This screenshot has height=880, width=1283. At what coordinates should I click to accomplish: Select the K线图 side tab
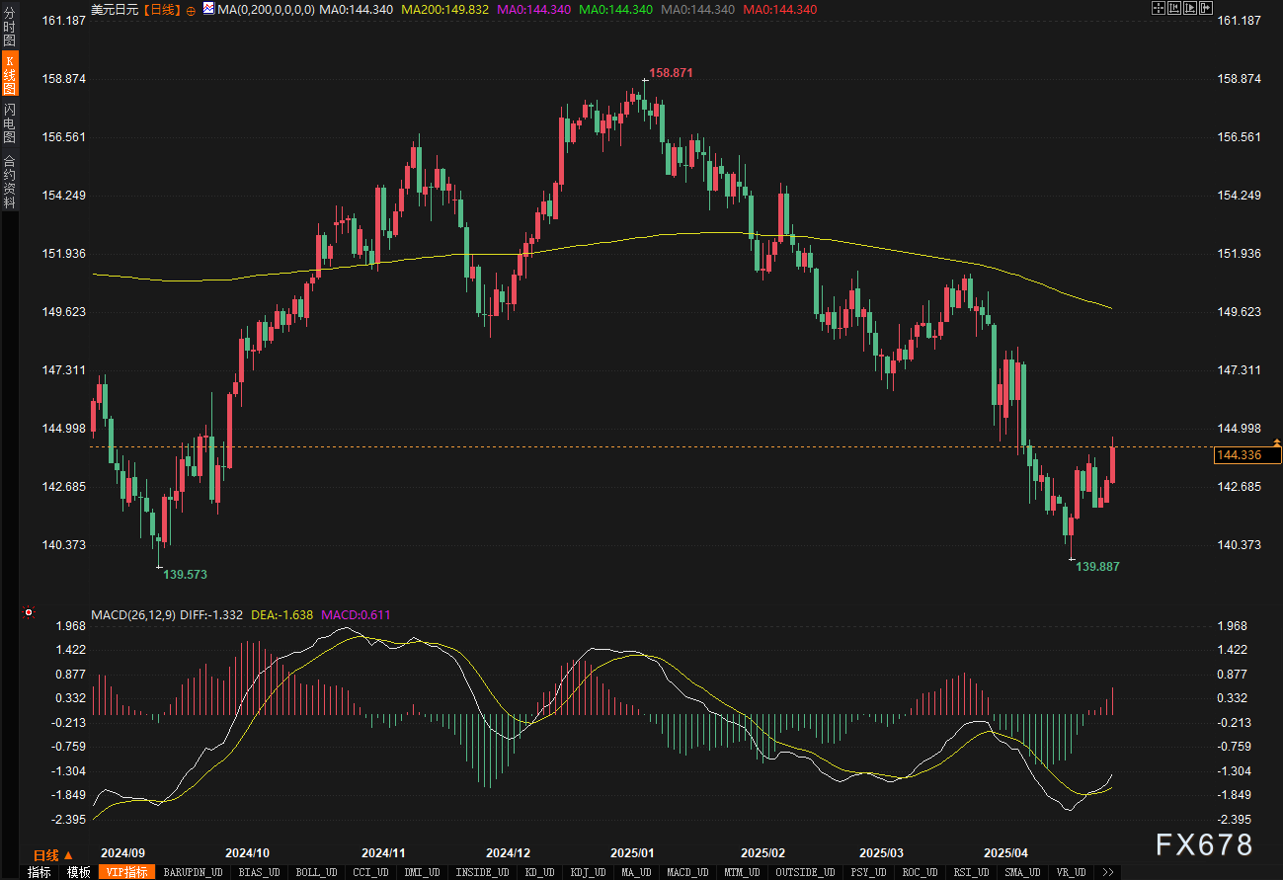tap(10, 75)
